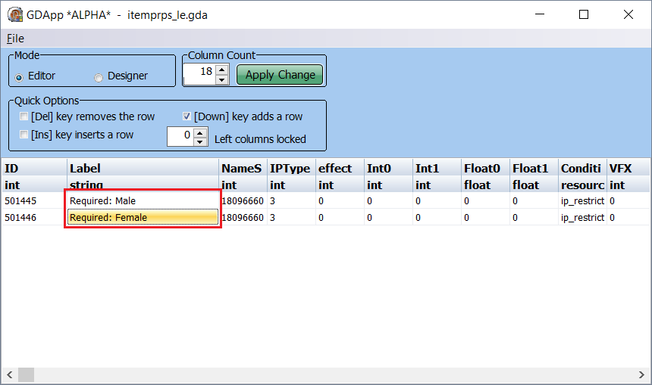The width and height of the screenshot is (652, 385).
Task: Maximize the GDApp window
Action: point(584,14)
